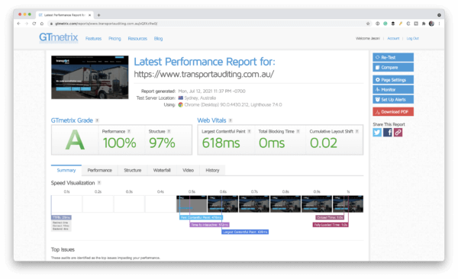
Task: Click help icon beside Largest Contentful Paint
Action: 249,131
